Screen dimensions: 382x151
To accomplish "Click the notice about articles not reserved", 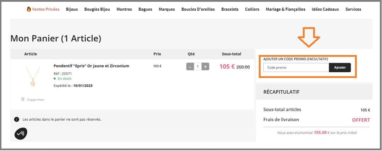I will tap(62, 119).
